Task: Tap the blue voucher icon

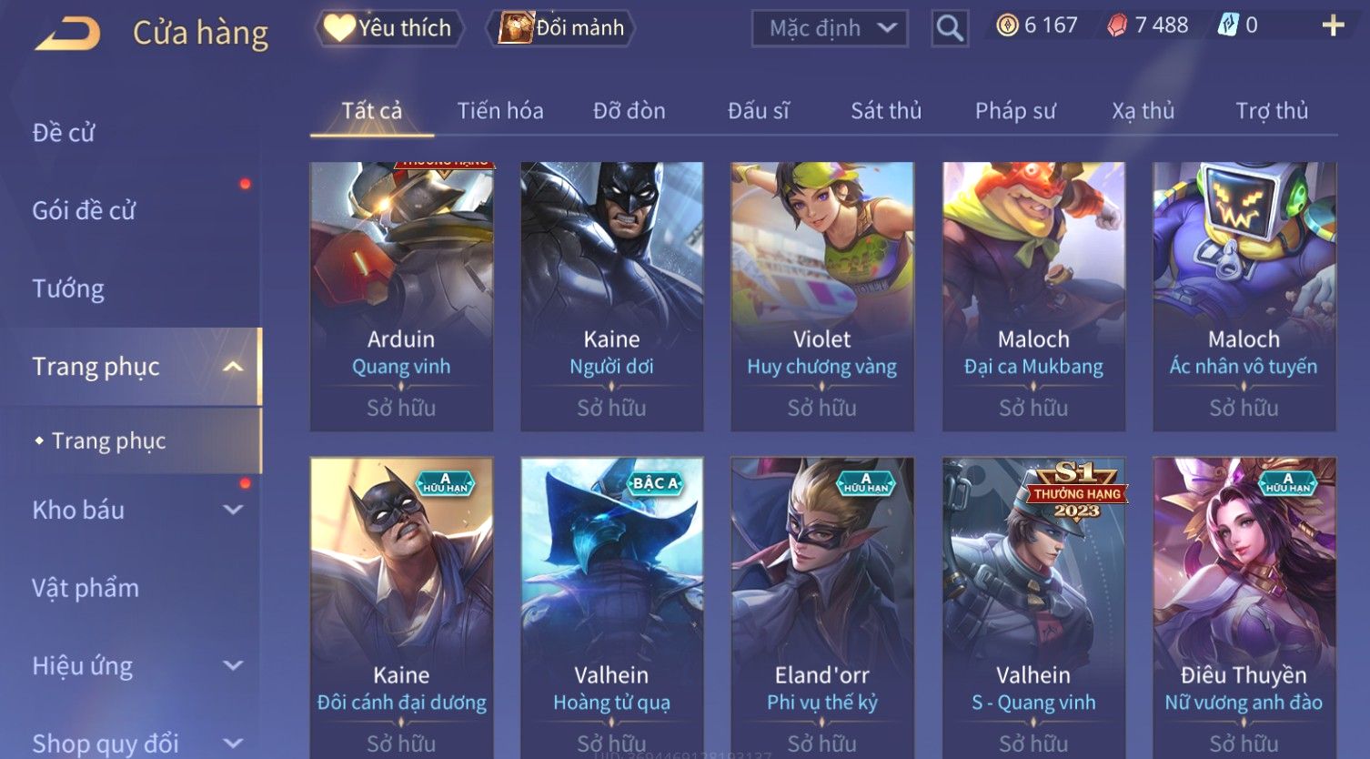Action: (1228, 25)
